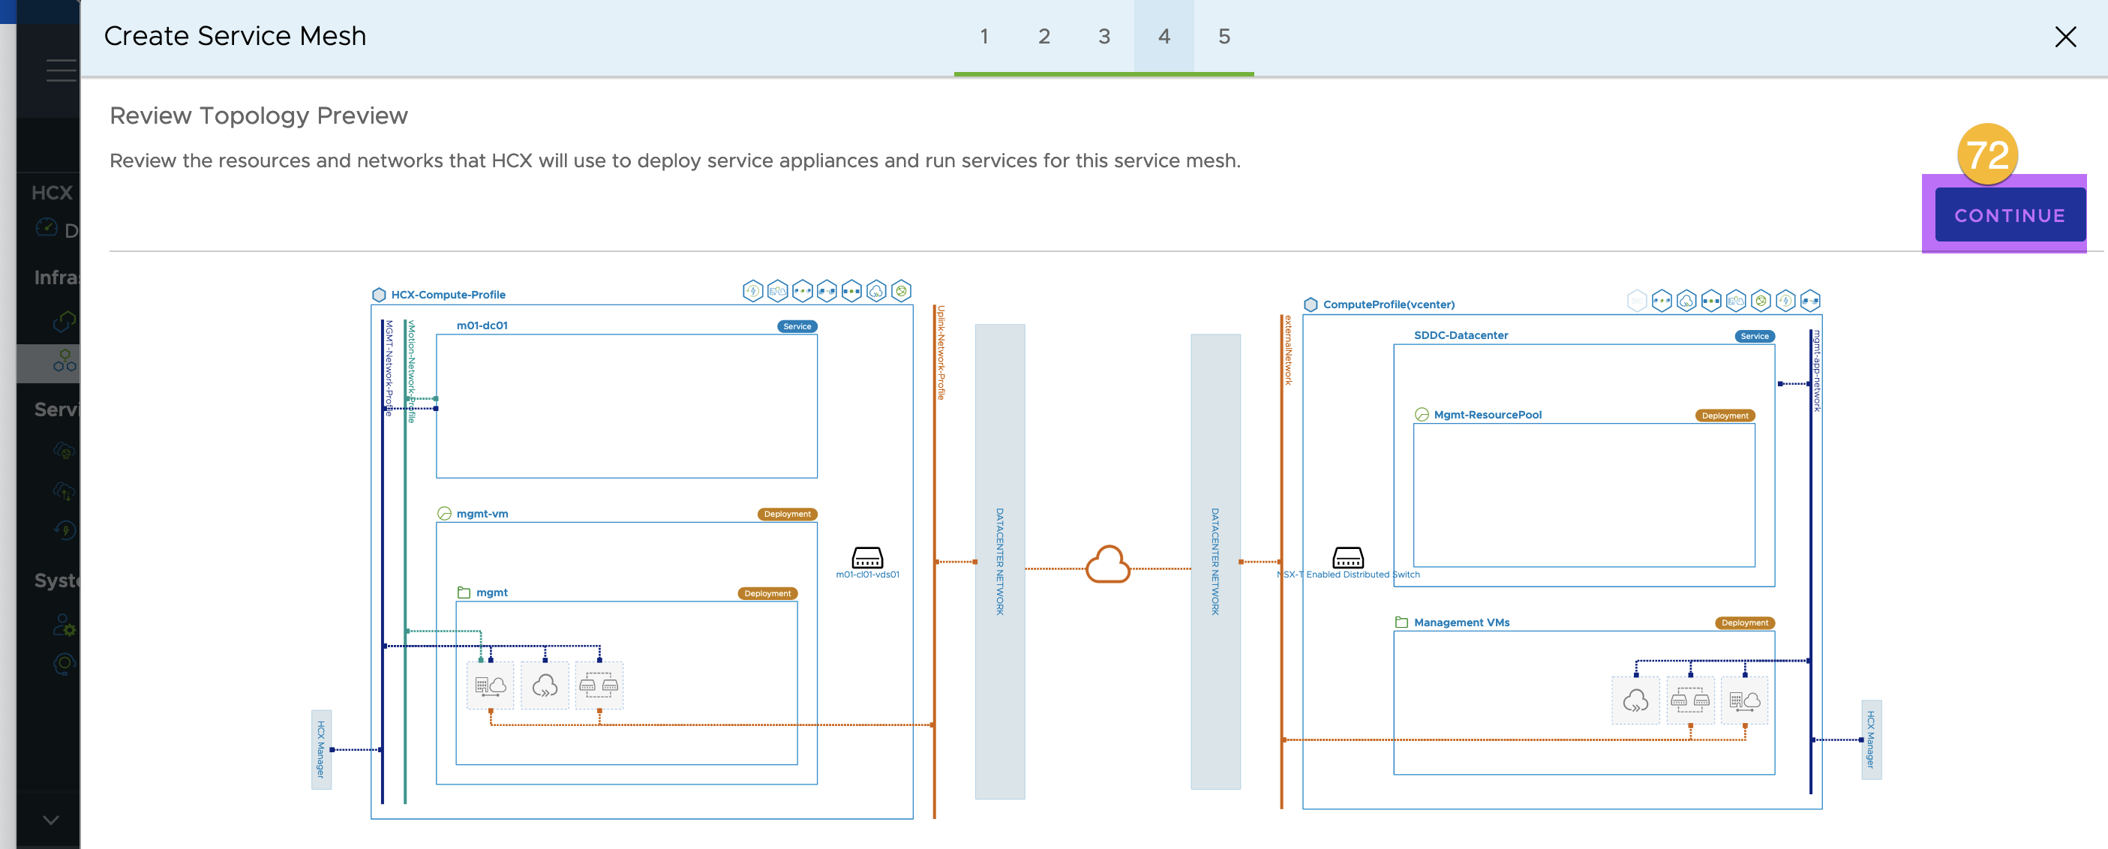The height and width of the screenshot is (849, 2108).
Task: Click the folder icon beside mgmt
Action: click(x=464, y=592)
